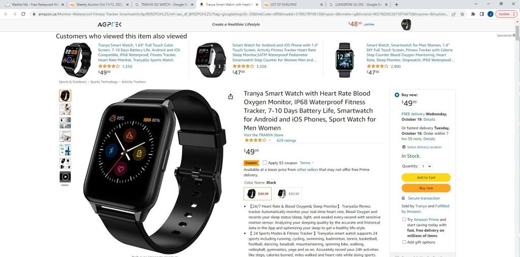Select the second product image thumbnail

tap(65, 109)
